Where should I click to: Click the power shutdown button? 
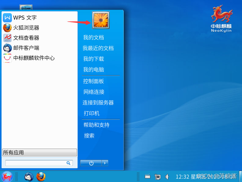(x=91, y=163)
